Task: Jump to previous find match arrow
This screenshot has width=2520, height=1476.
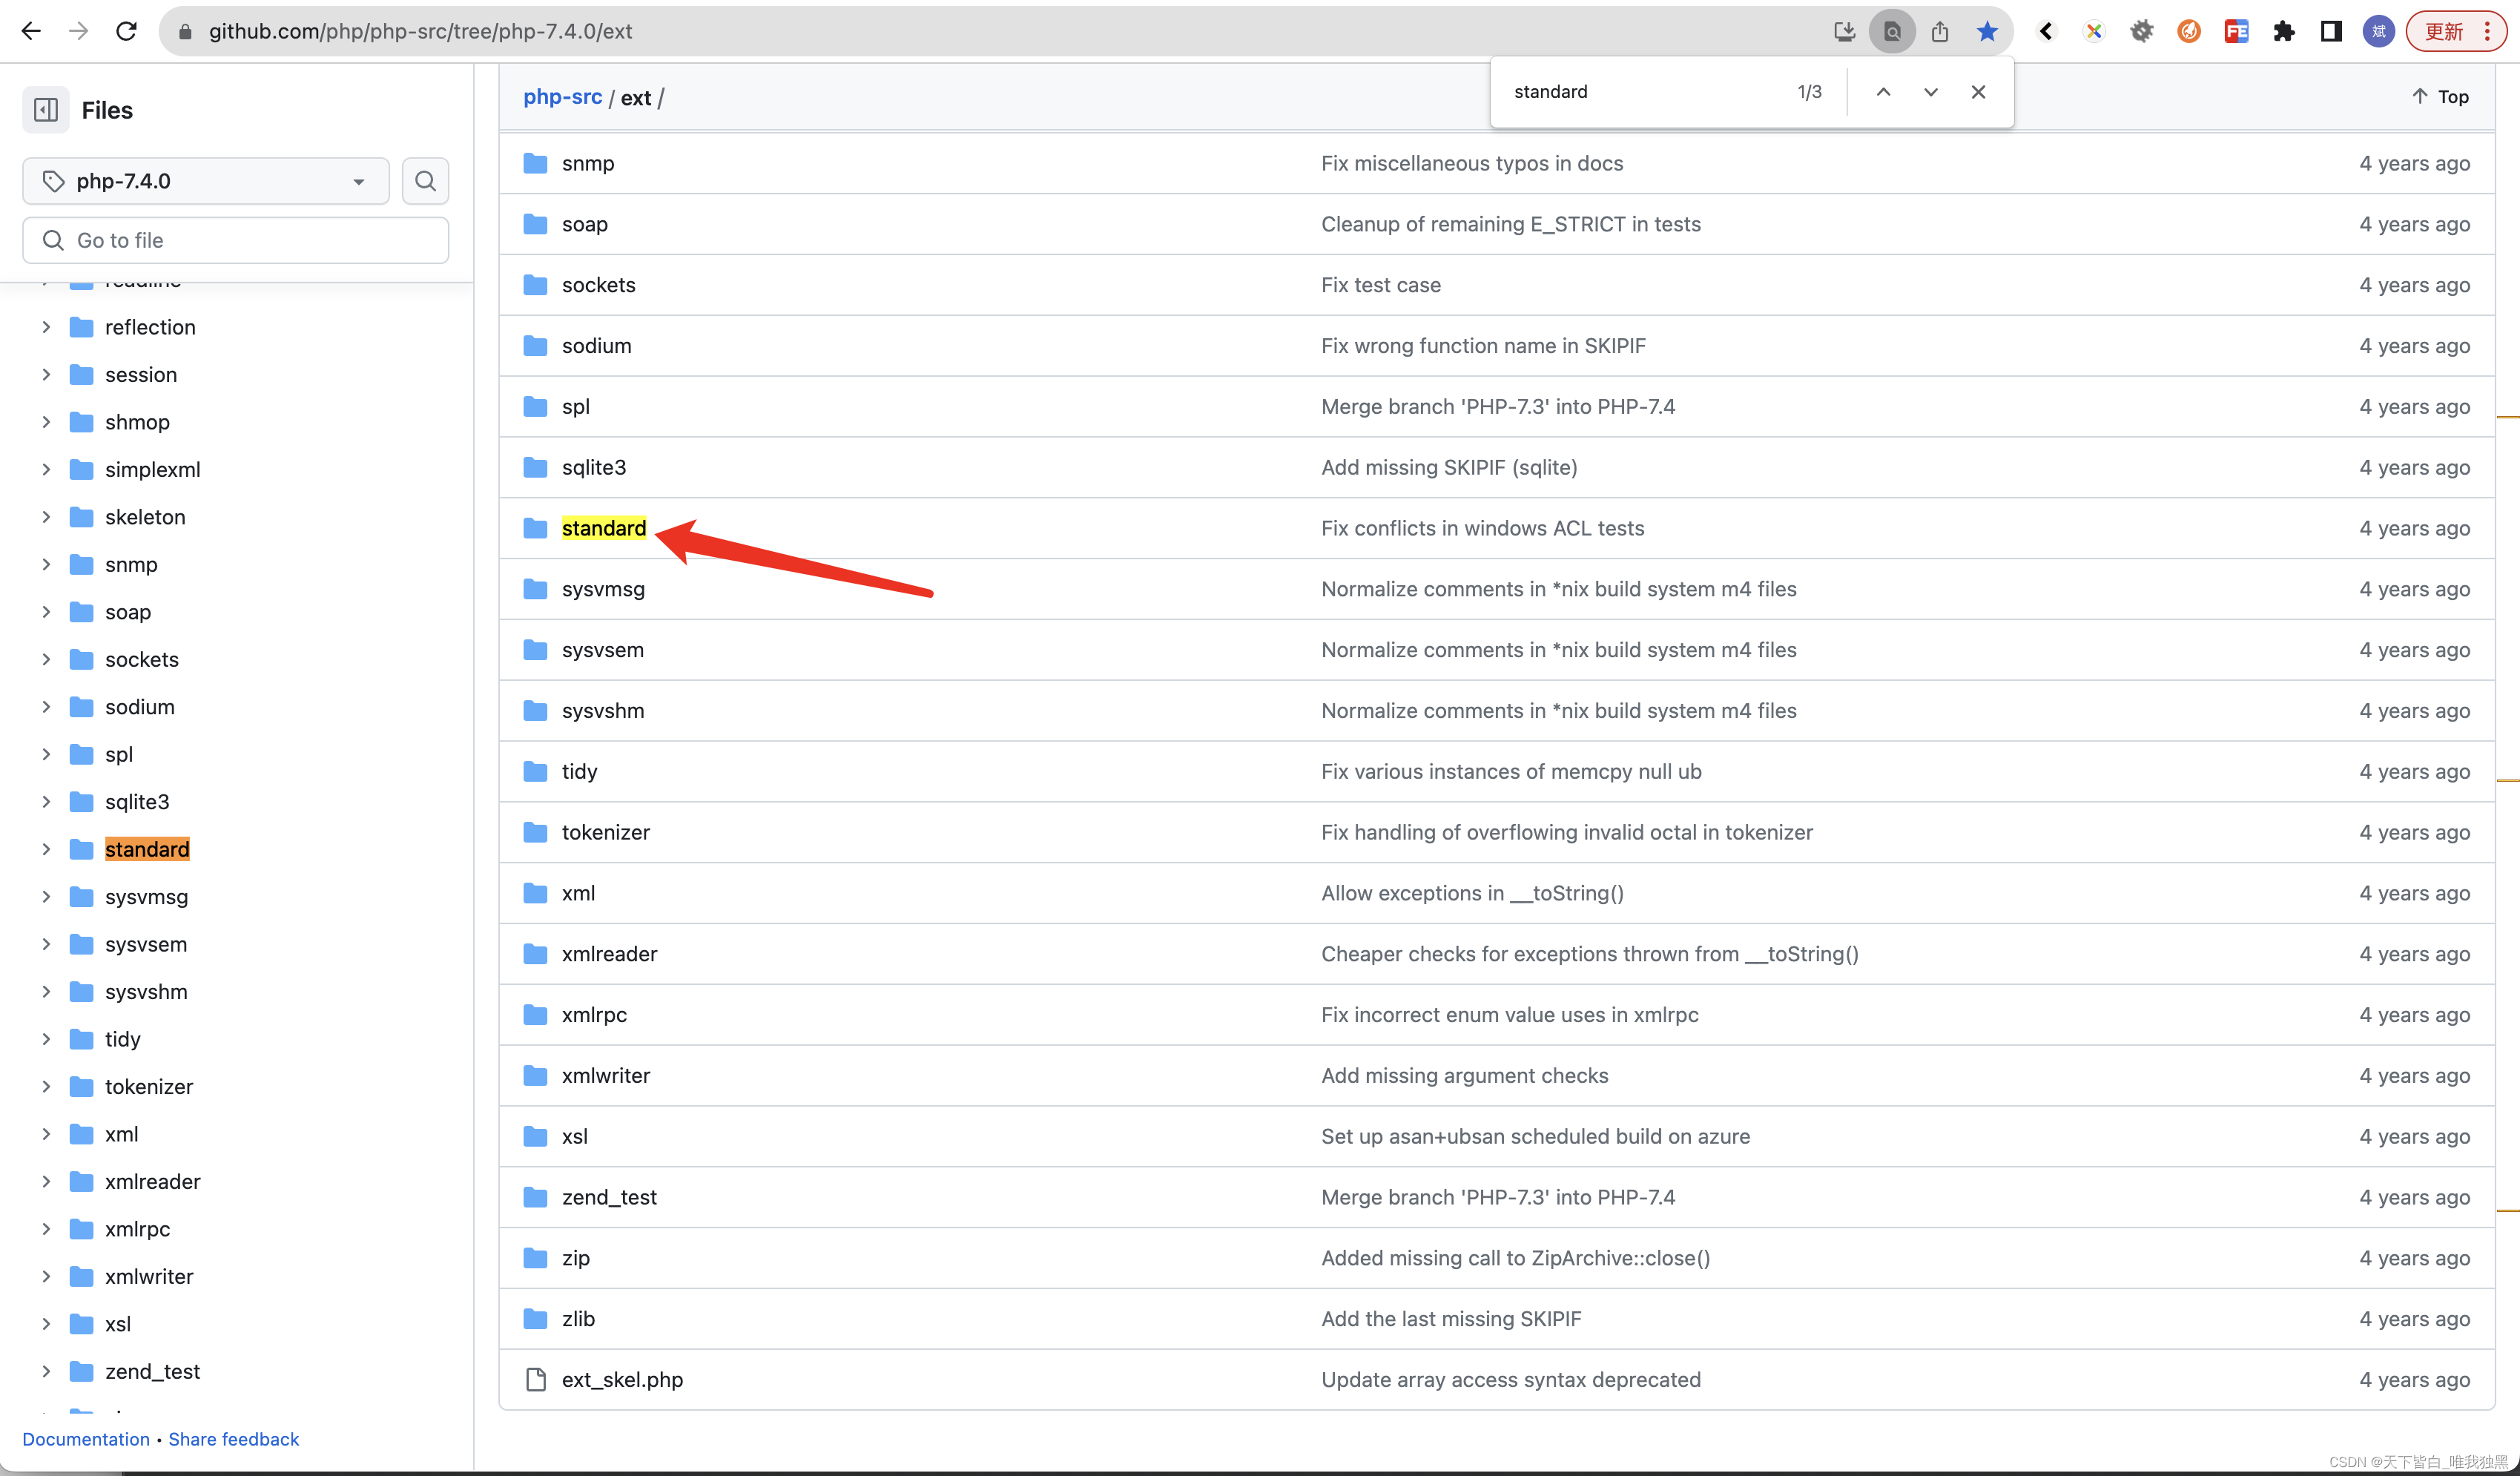Action: (x=1883, y=92)
